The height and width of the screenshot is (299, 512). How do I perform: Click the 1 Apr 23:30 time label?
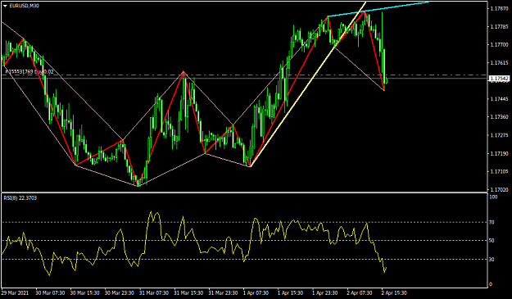point(326,293)
